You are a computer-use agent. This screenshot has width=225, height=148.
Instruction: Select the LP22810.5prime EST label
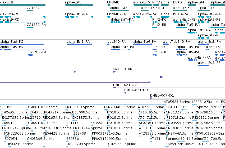pyautogui.click(x=205, y=102)
